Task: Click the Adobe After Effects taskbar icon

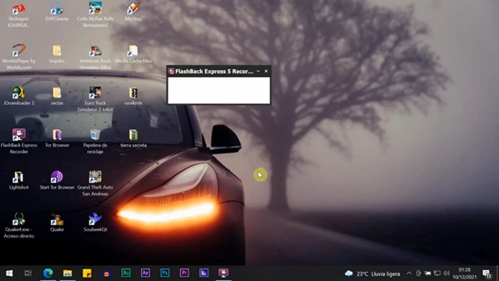Action: (145, 273)
